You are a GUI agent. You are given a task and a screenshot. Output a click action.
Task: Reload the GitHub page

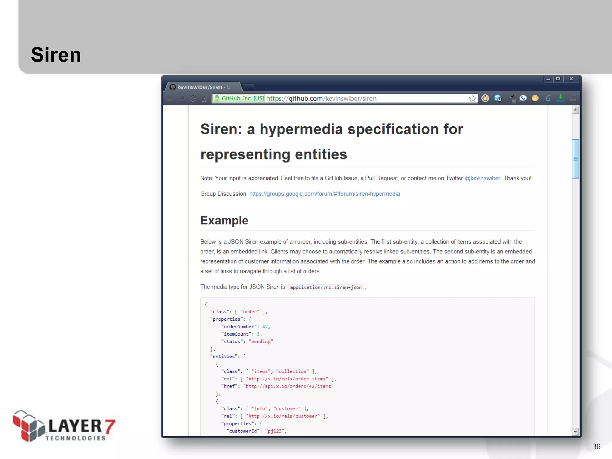(193, 99)
